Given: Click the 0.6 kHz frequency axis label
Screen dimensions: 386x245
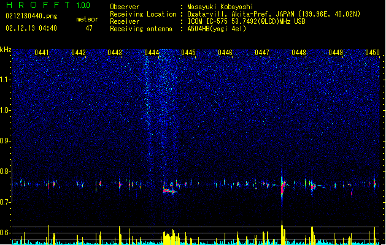Looking at the screenshot, I should click(6, 233).
